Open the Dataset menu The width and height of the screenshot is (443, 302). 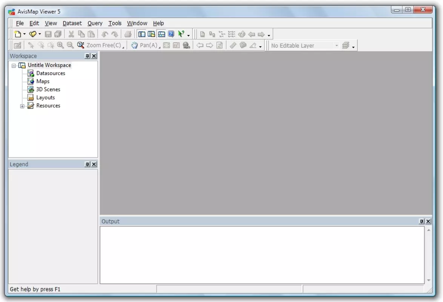(72, 23)
